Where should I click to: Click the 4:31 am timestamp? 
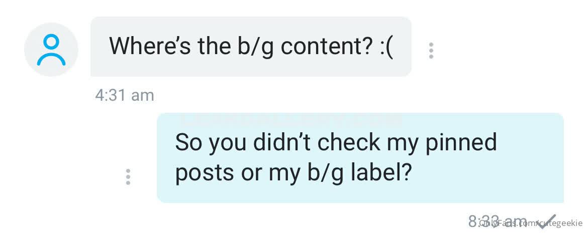124,95
